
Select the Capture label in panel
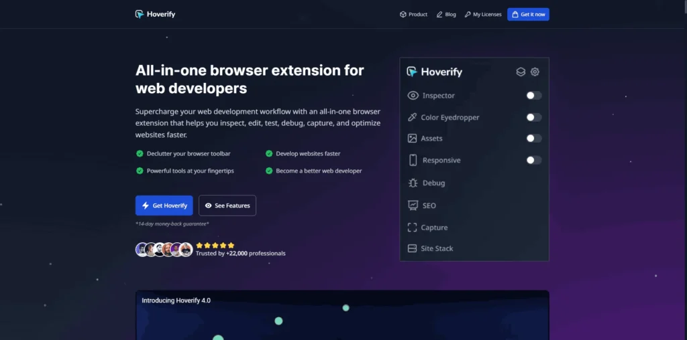pyautogui.click(x=434, y=228)
